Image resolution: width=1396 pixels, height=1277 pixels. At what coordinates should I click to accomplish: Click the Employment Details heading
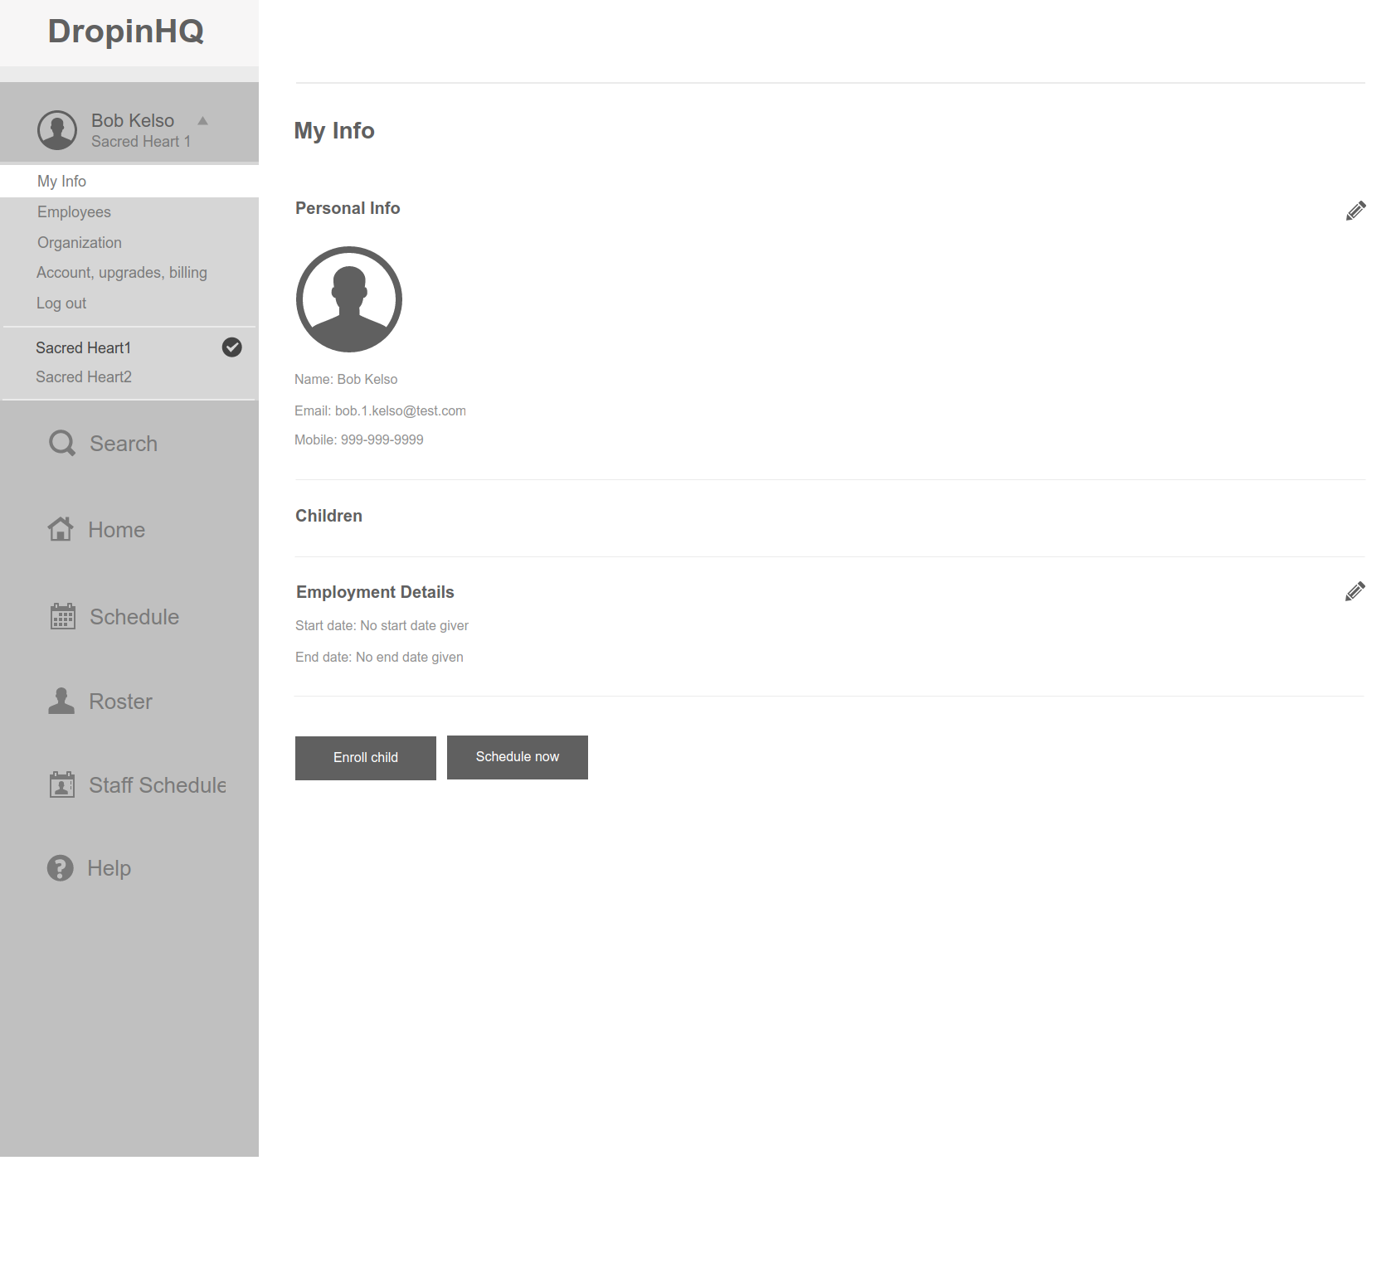[375, 592]
